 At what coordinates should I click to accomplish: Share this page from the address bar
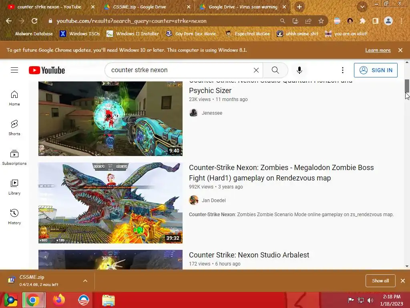tap(308, 21)
